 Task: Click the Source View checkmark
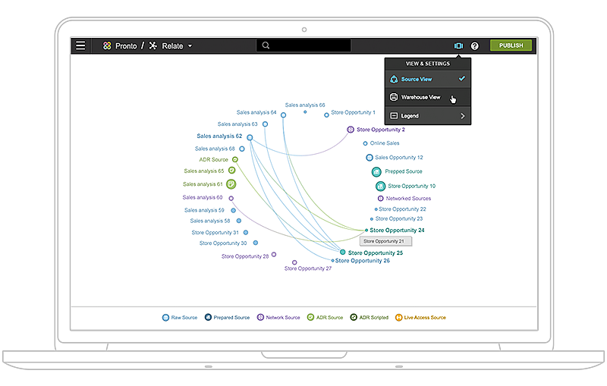(462, 79)
